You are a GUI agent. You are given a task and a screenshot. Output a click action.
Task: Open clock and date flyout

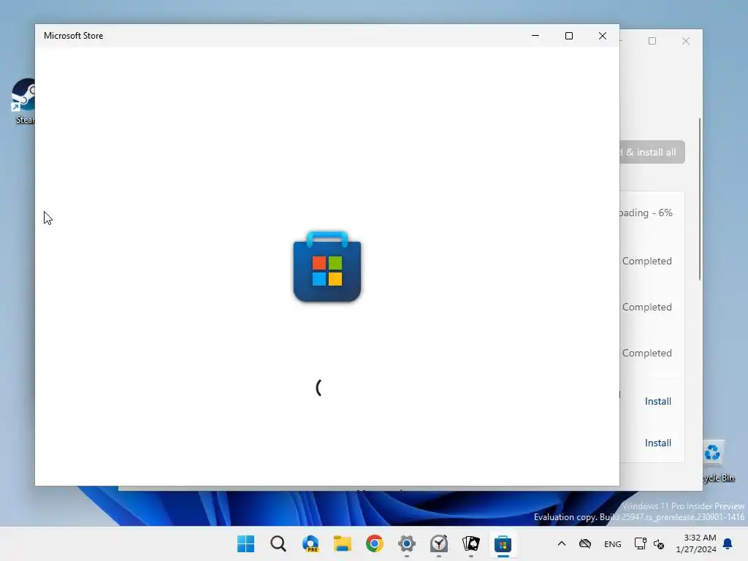pos(696,543)
